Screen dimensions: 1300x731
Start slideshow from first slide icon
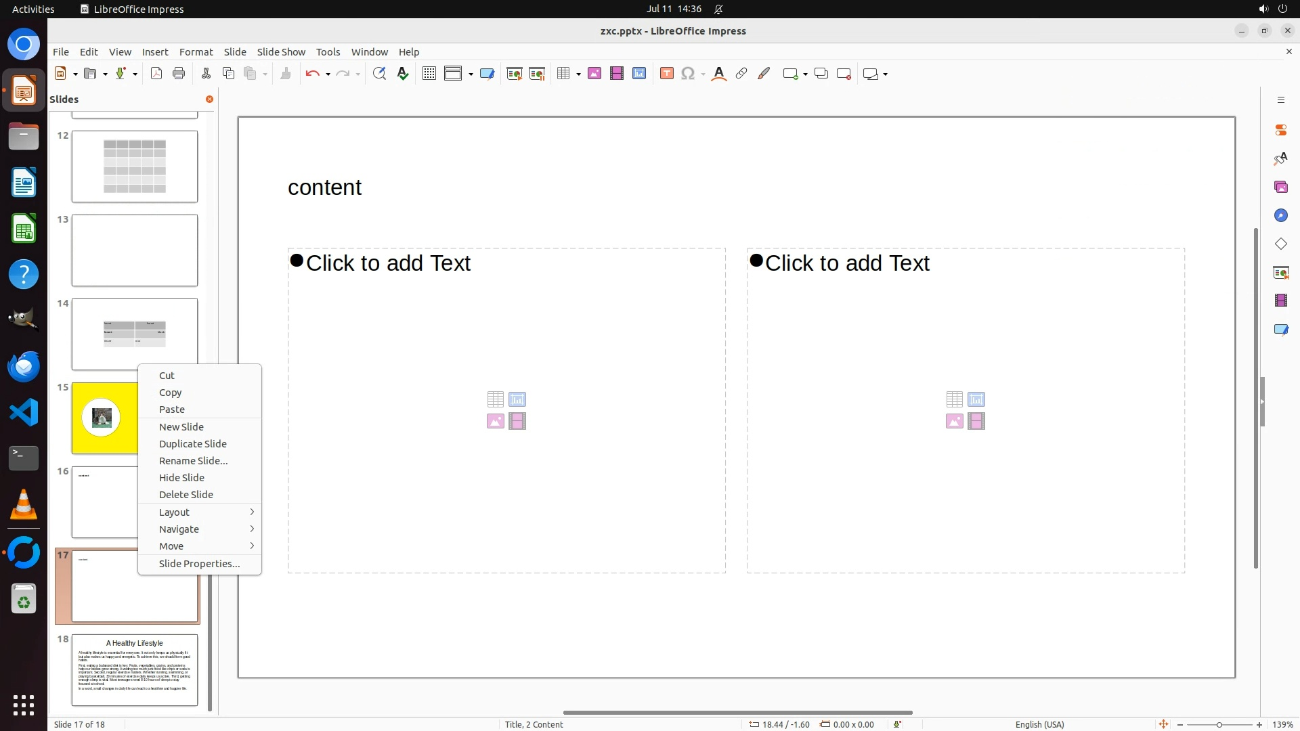pyautogui.click(x=515, y=74)
